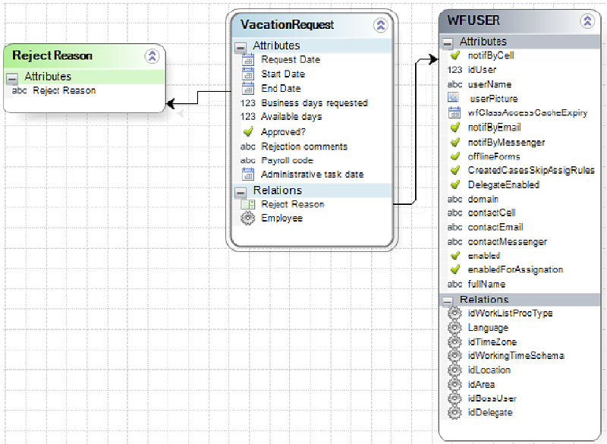Select the userPicture attribute label
607x444 pixels.
[x=494, y=99]
